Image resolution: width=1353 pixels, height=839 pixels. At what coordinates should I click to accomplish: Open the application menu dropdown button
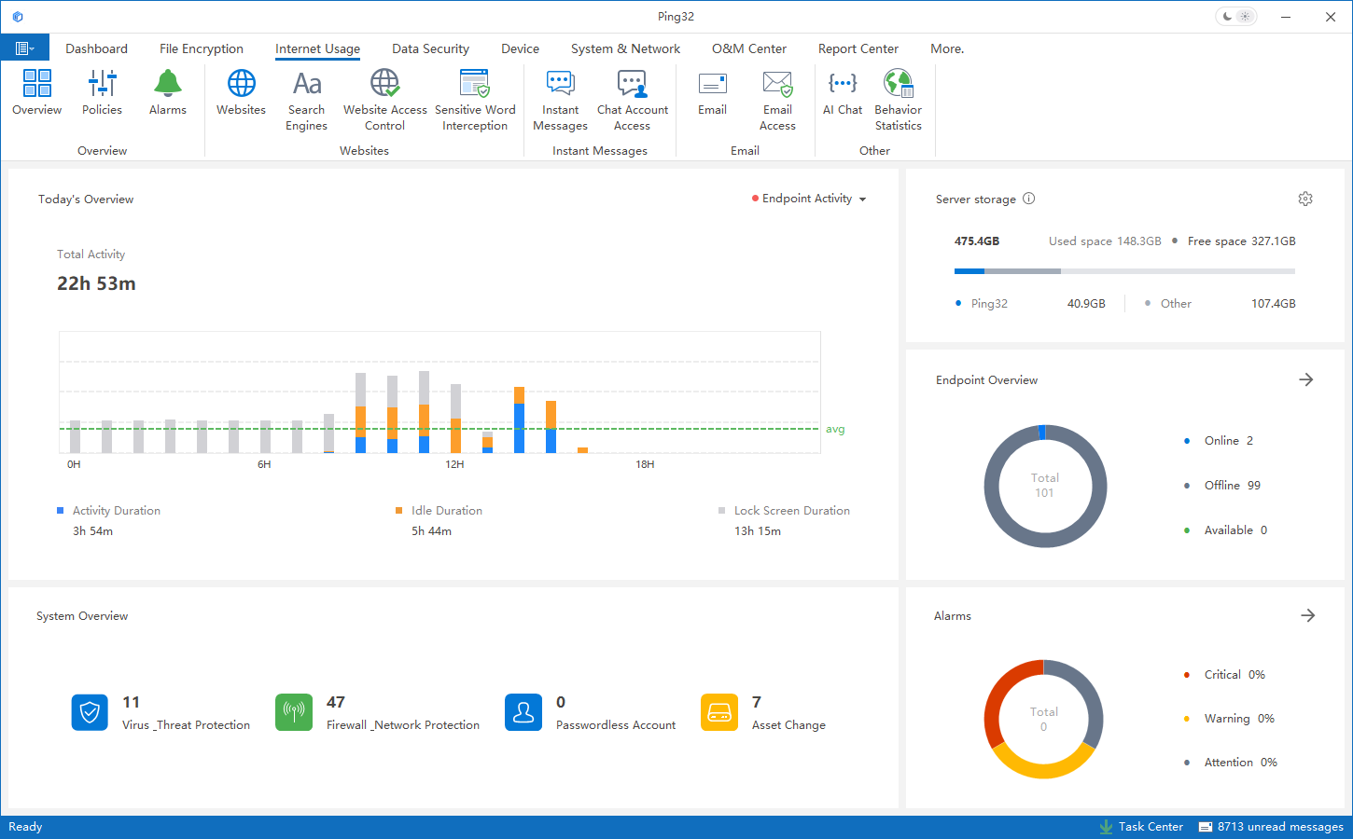tap(25, 48)
